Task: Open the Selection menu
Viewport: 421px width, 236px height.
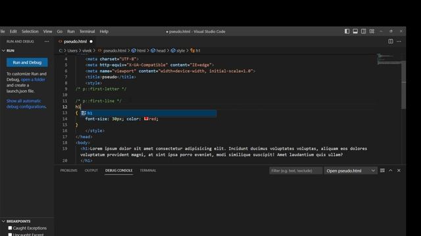Action: tap(30, 31)
